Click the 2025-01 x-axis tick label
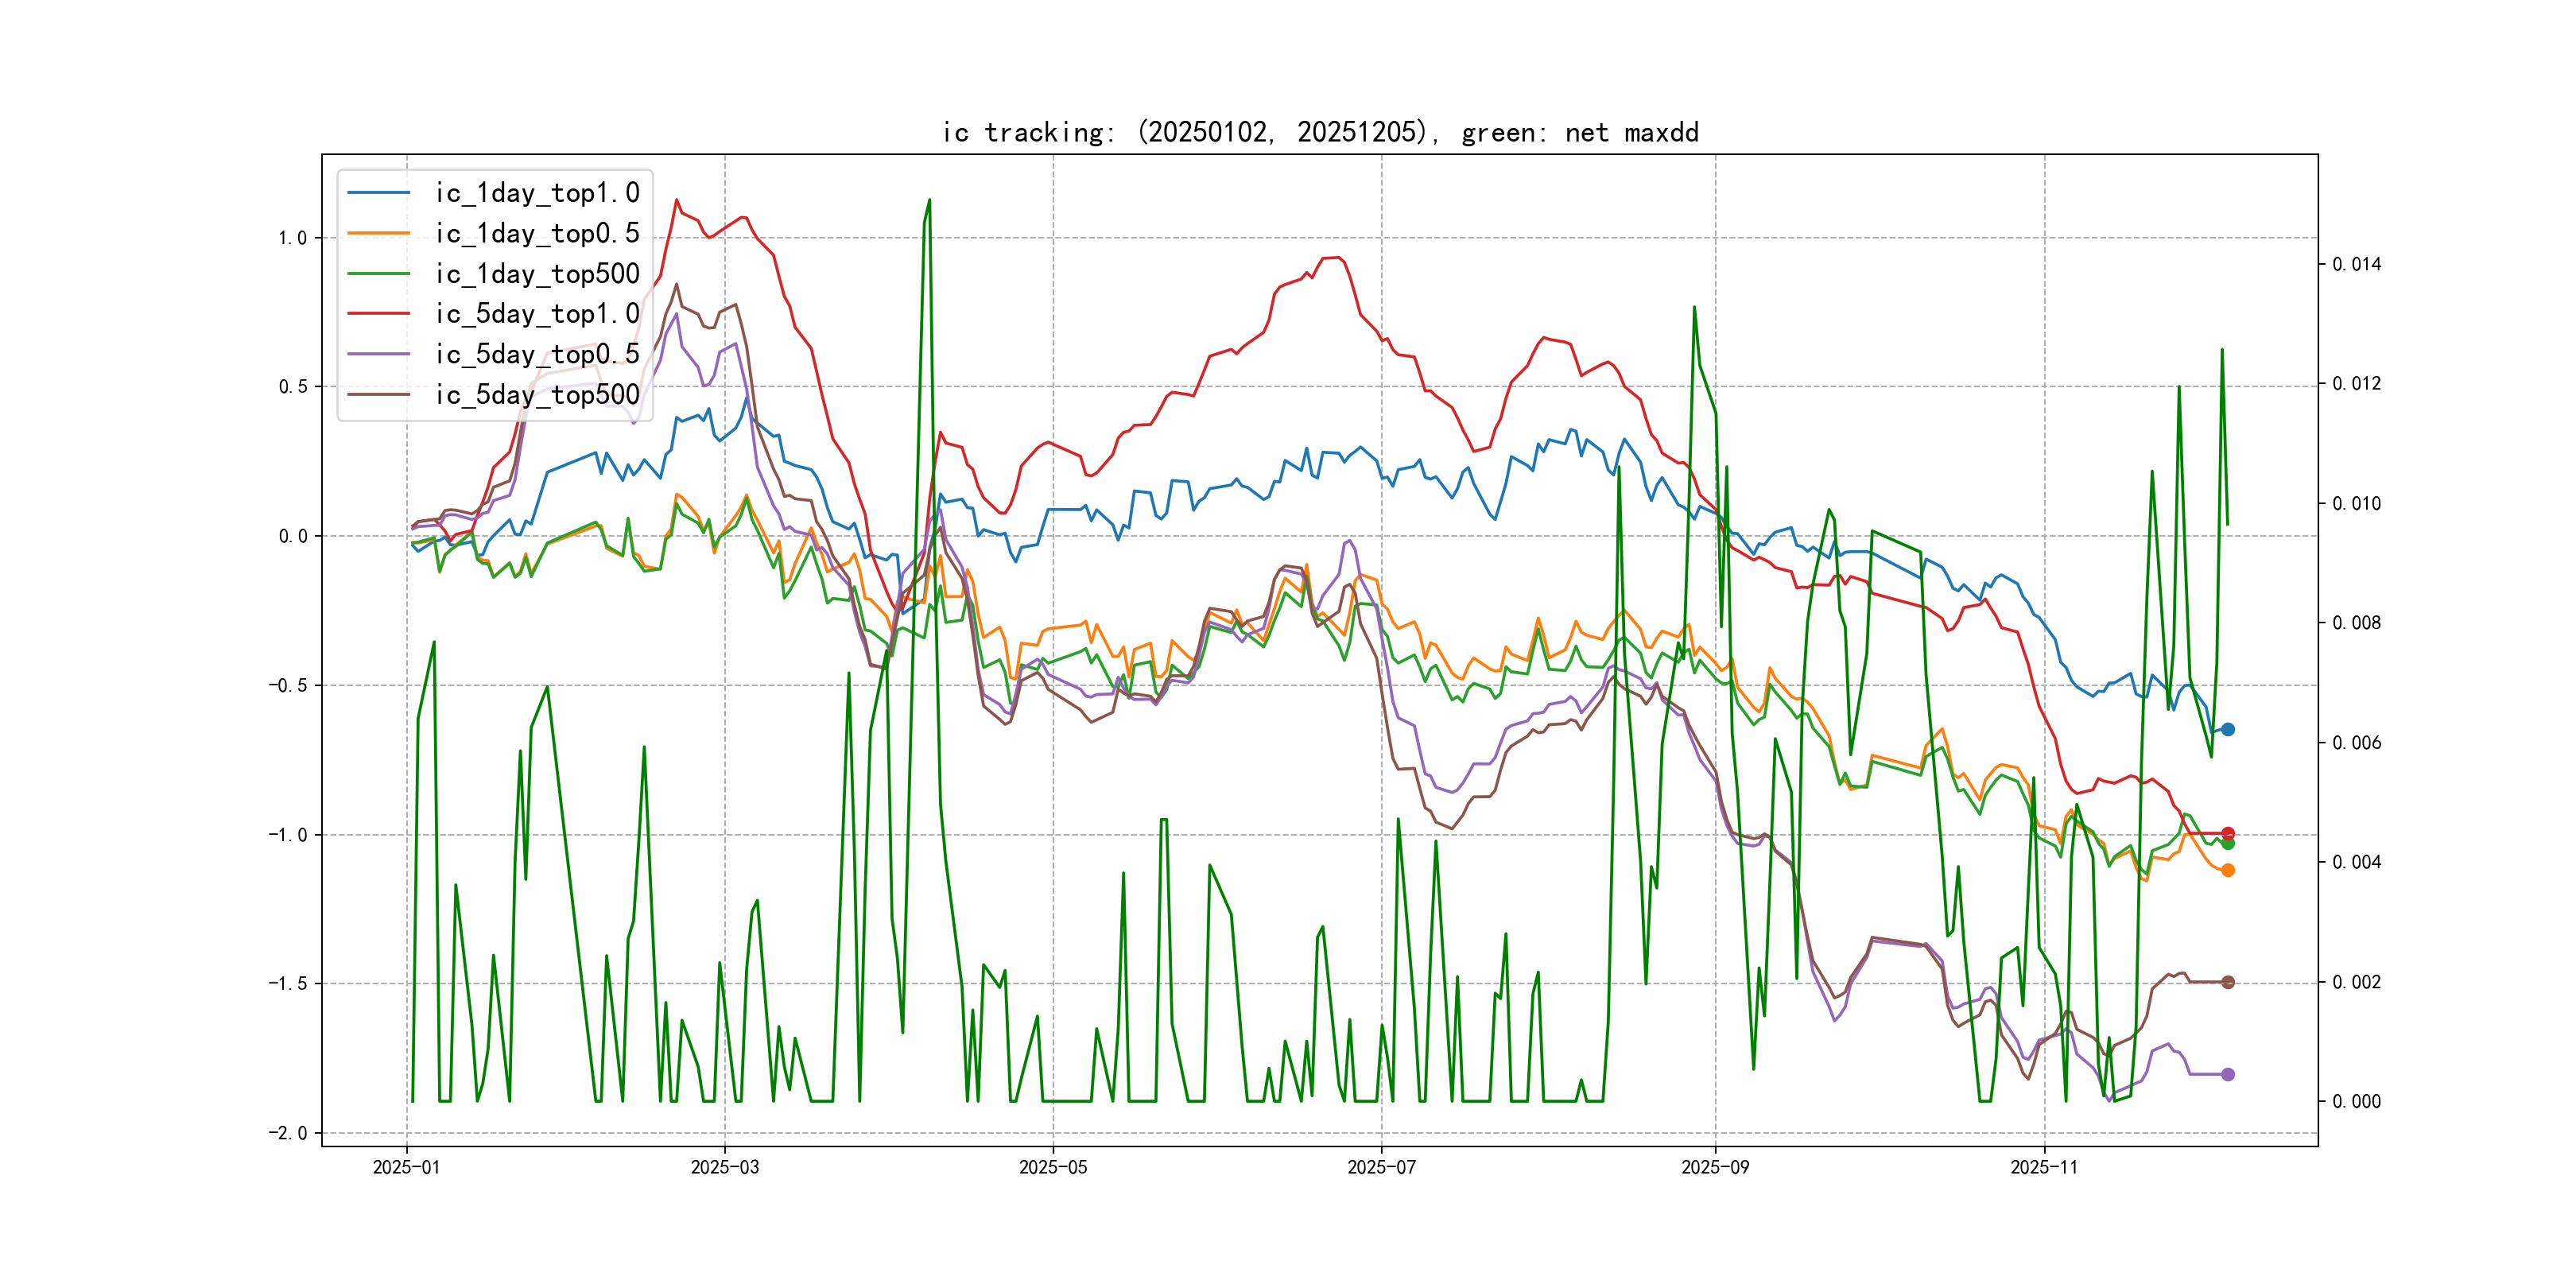 (406, 1167)
